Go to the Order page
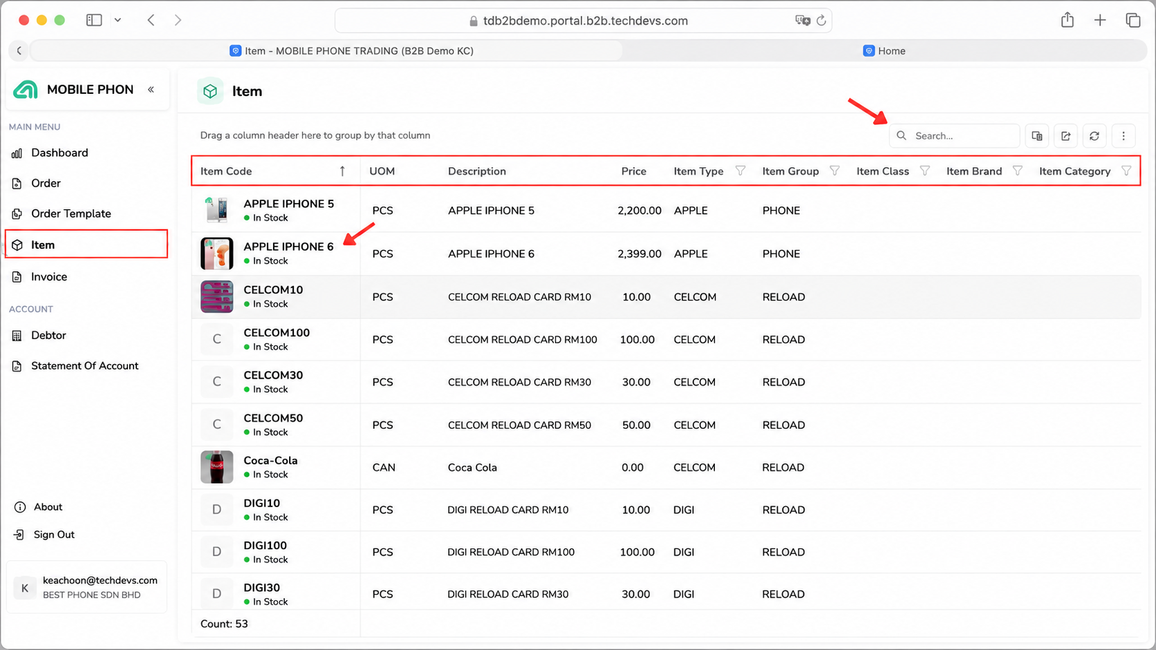The image size is (1156, 650). 46,183
